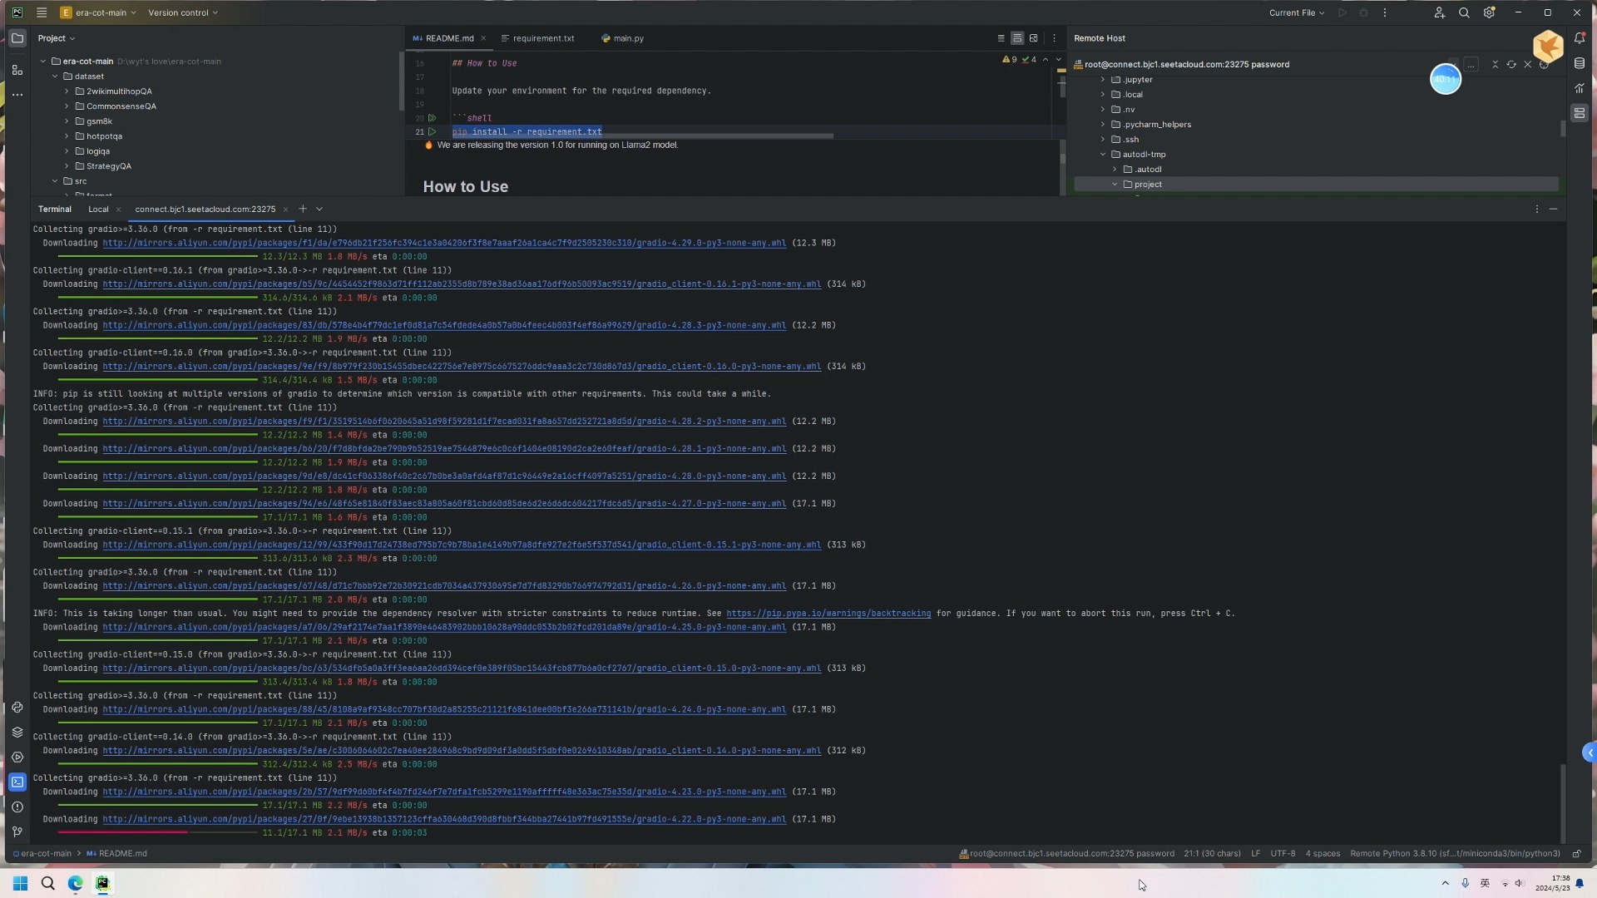Open the gradio_client-0.14.0 wheel link
Viewport: 1597px width, 898px height.
coord(462,751)
